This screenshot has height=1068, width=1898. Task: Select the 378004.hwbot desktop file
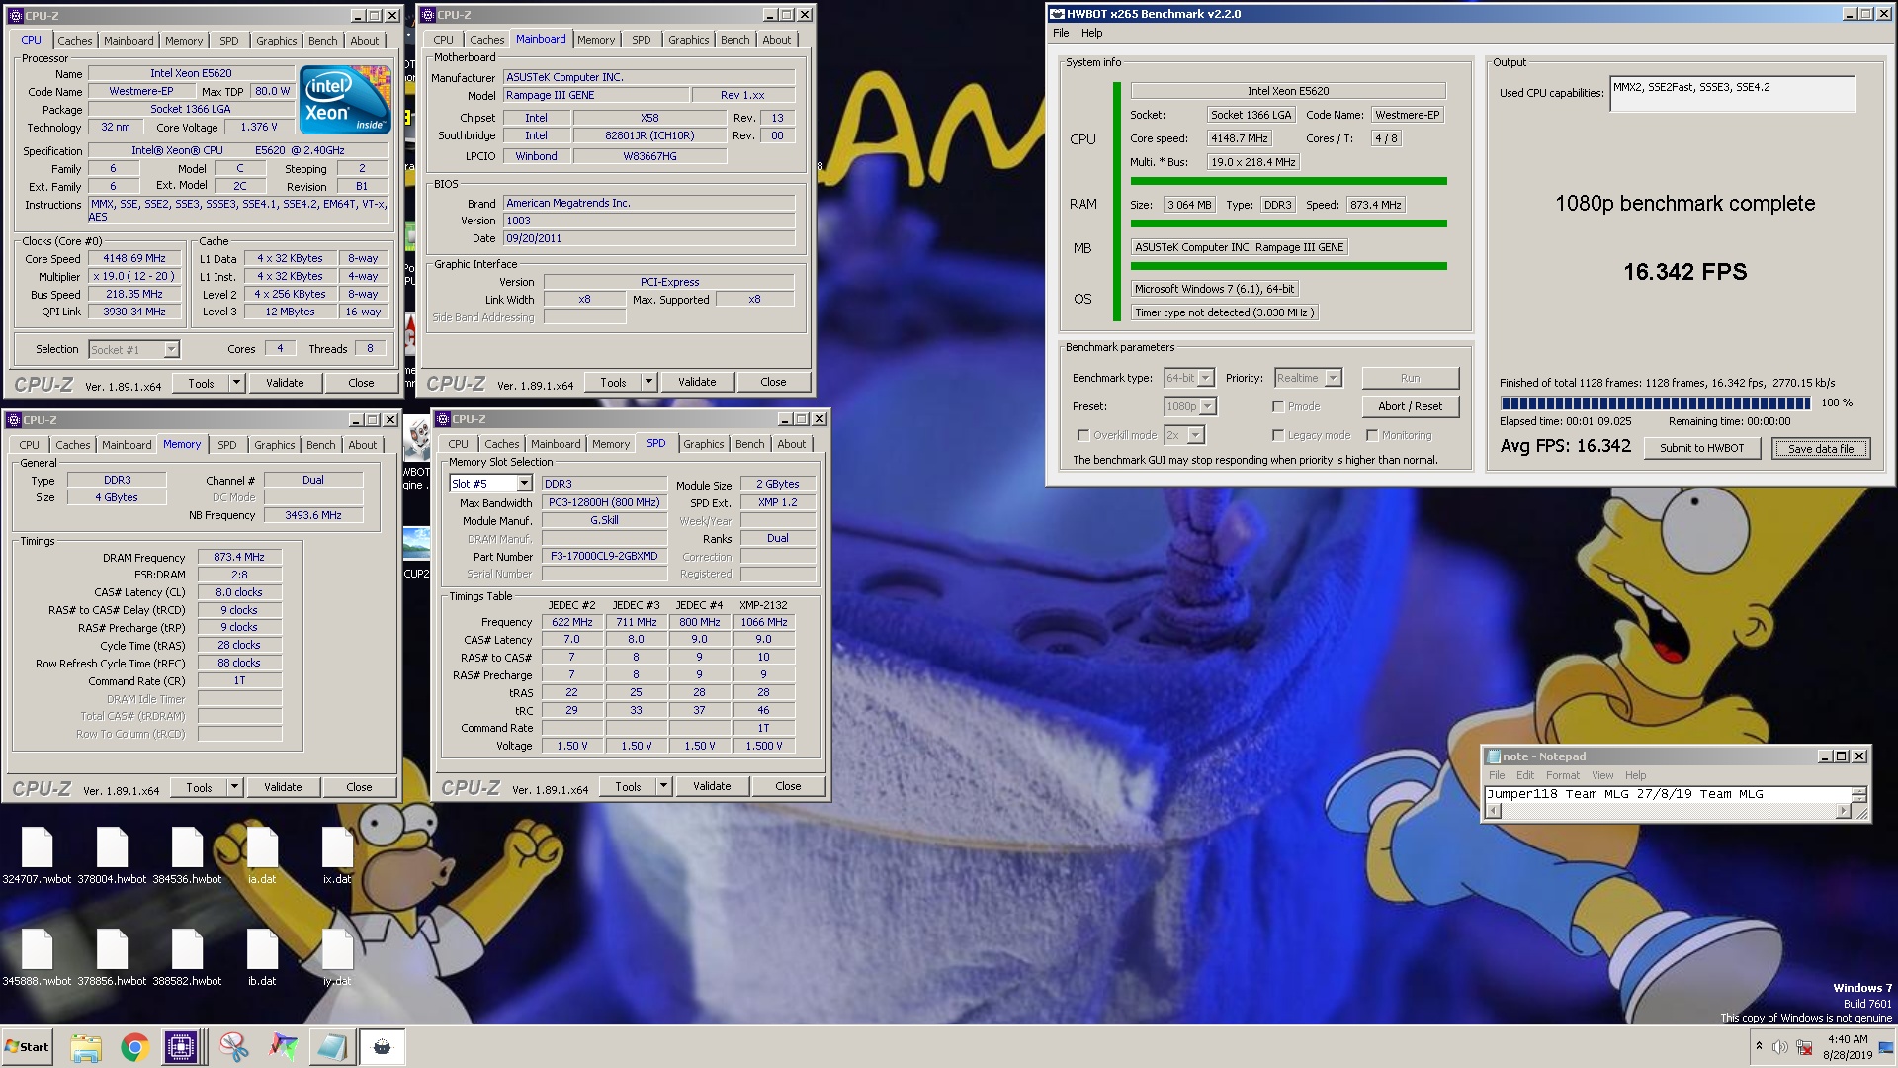click(112, 855)
